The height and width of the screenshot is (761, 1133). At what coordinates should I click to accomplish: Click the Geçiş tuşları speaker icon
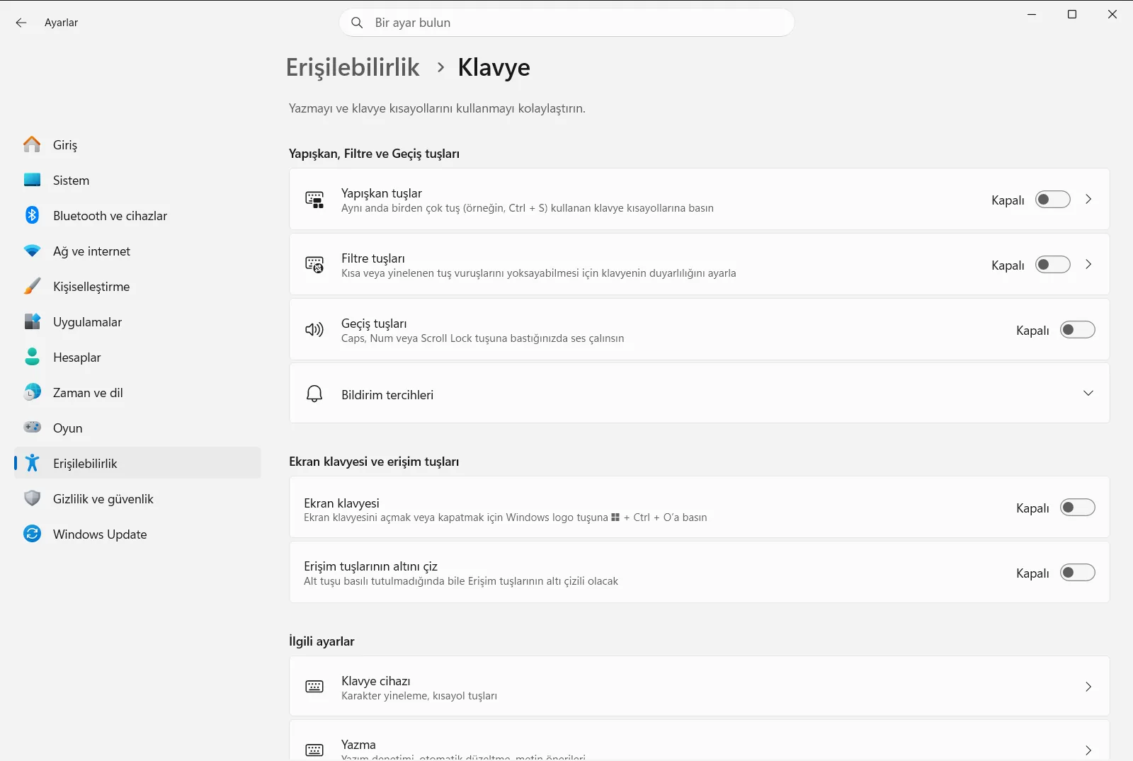(314, 330)
